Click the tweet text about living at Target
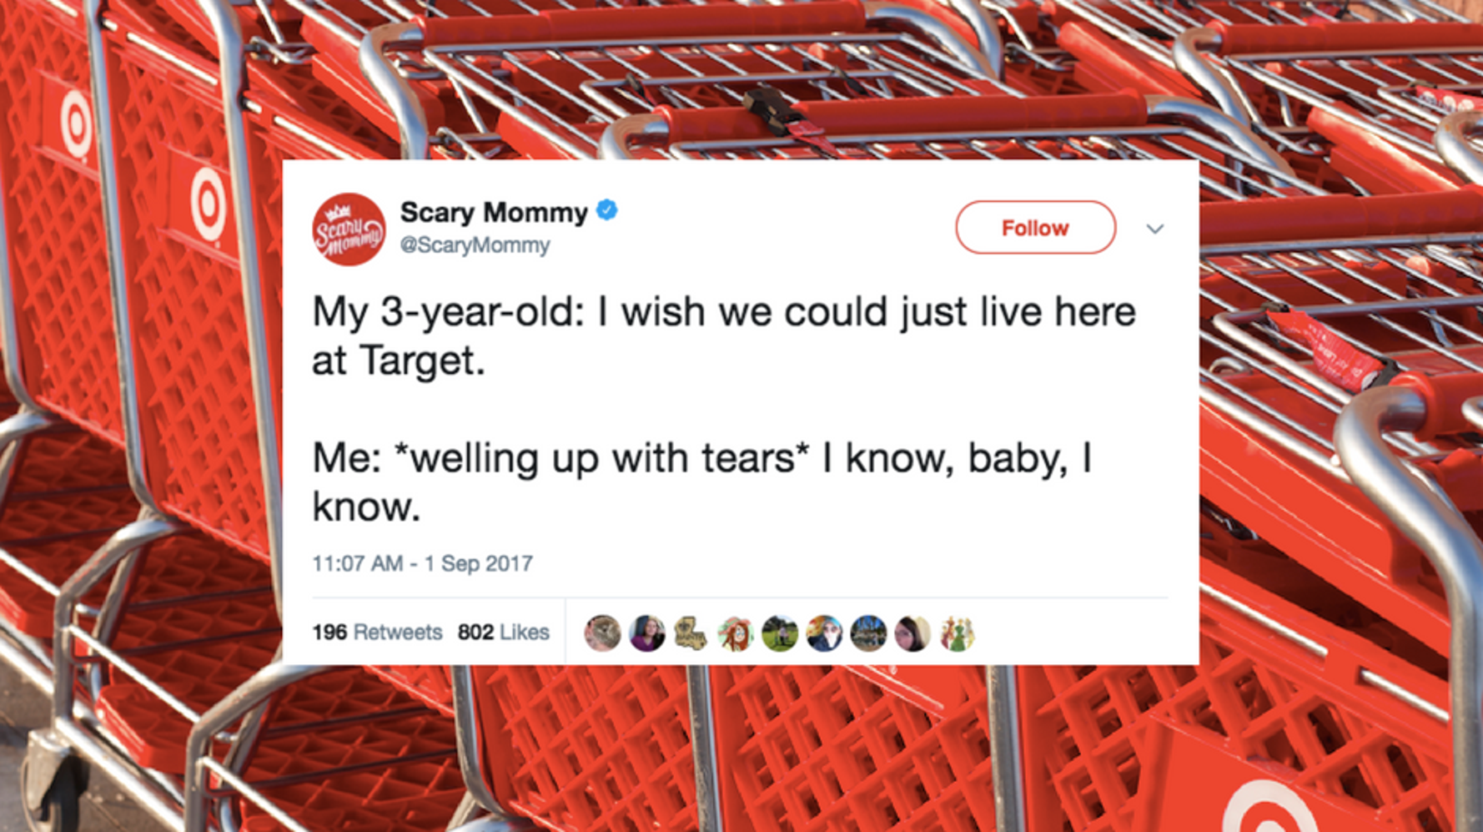 724,336
